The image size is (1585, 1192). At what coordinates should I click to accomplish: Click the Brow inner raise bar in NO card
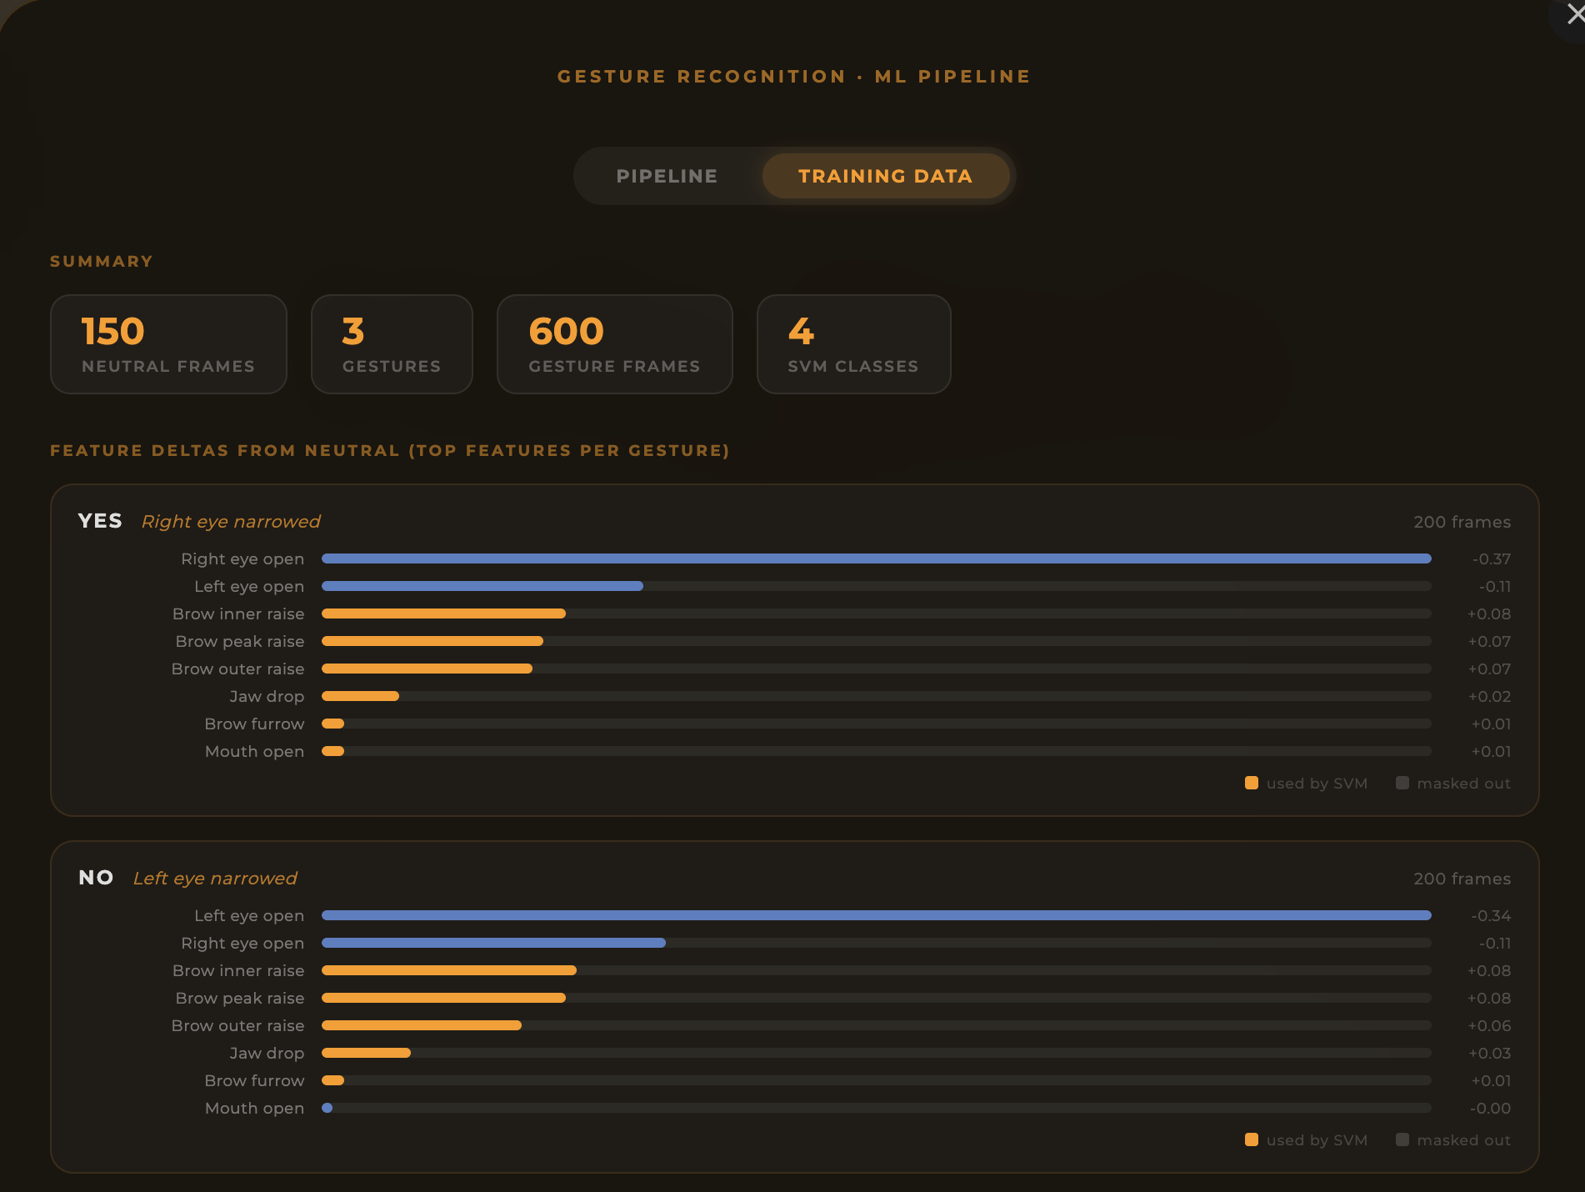click(x=877, y=970)
